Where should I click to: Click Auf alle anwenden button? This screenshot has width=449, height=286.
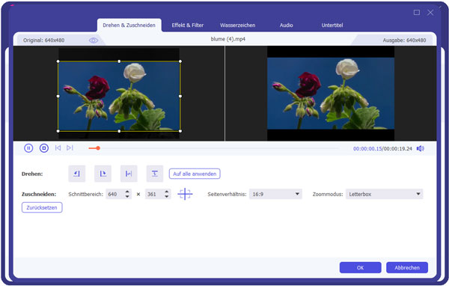[195, 174]
